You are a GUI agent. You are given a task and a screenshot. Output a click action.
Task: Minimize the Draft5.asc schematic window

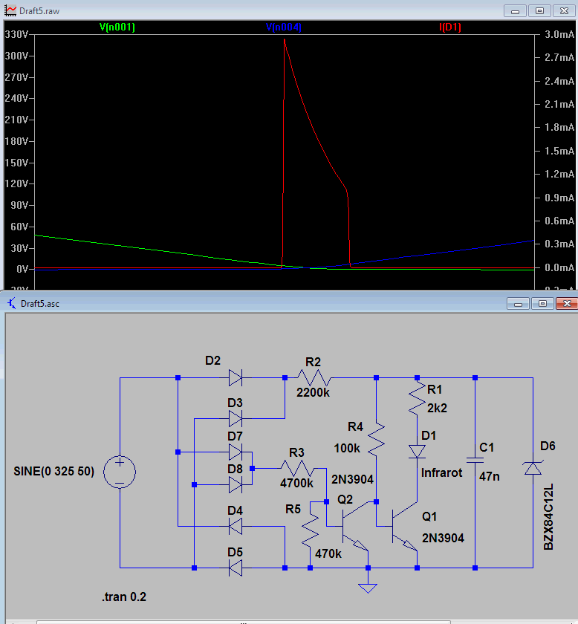(518, 304)
